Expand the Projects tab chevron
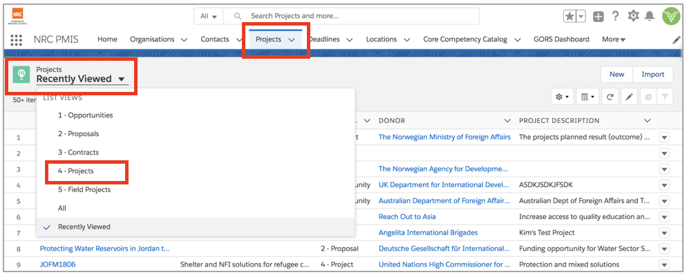Image resolution: width=687 pixels, height=277 pixels. point(292,40)
